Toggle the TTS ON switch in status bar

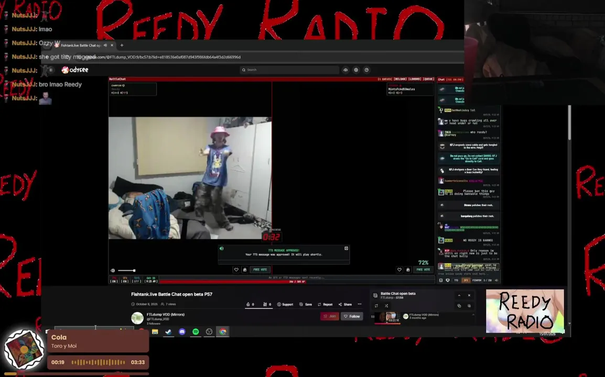pos(114,280)
